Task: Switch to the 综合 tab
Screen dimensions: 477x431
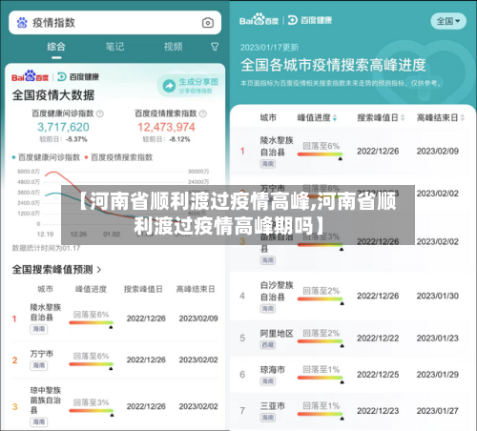Action: 56,47
